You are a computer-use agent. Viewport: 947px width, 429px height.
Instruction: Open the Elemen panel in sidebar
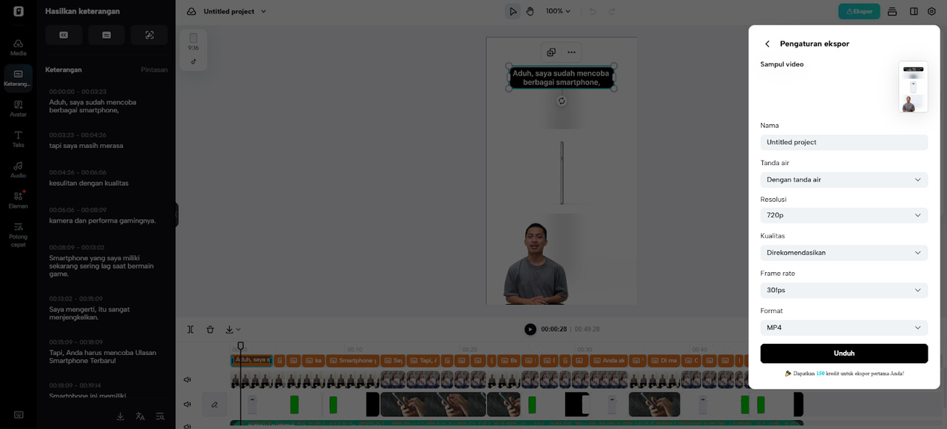pos(18,200)
